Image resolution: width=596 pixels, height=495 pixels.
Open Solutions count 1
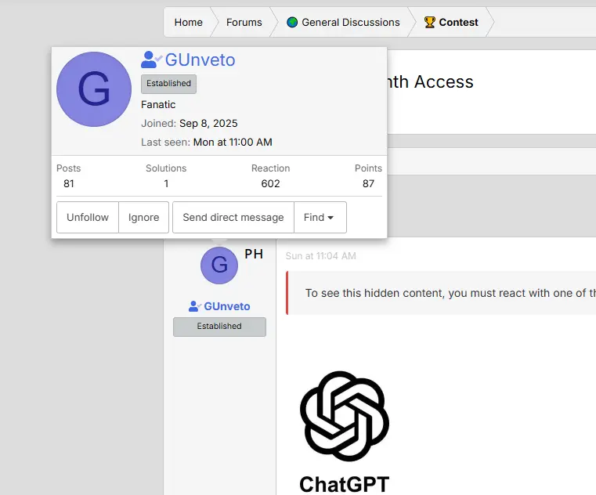166,183
